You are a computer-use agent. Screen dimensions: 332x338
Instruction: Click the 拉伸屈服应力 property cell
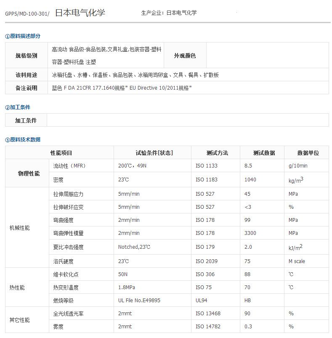click(x=82, y=194)
